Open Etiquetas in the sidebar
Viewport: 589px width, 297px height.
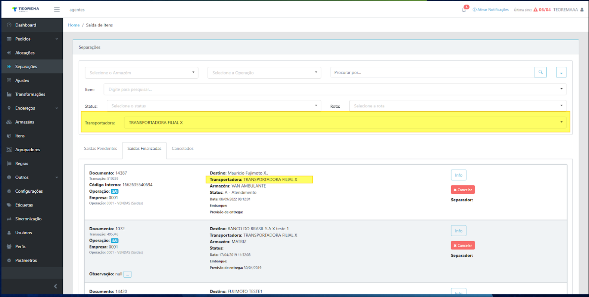[x=24, y=205]
